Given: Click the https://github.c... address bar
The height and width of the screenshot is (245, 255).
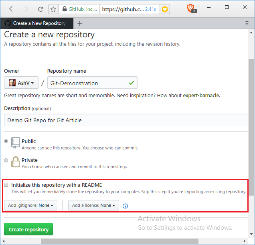Looking at the screenshot, I should pyautogui.click(x=123, y=9).
